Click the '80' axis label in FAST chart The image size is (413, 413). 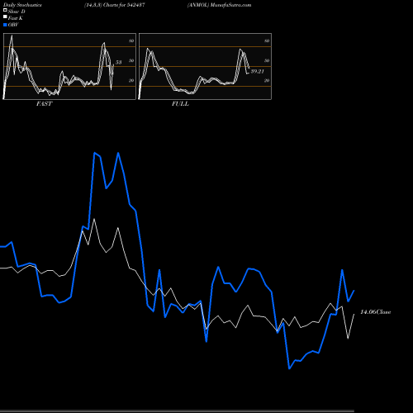(x=131, y=40)
